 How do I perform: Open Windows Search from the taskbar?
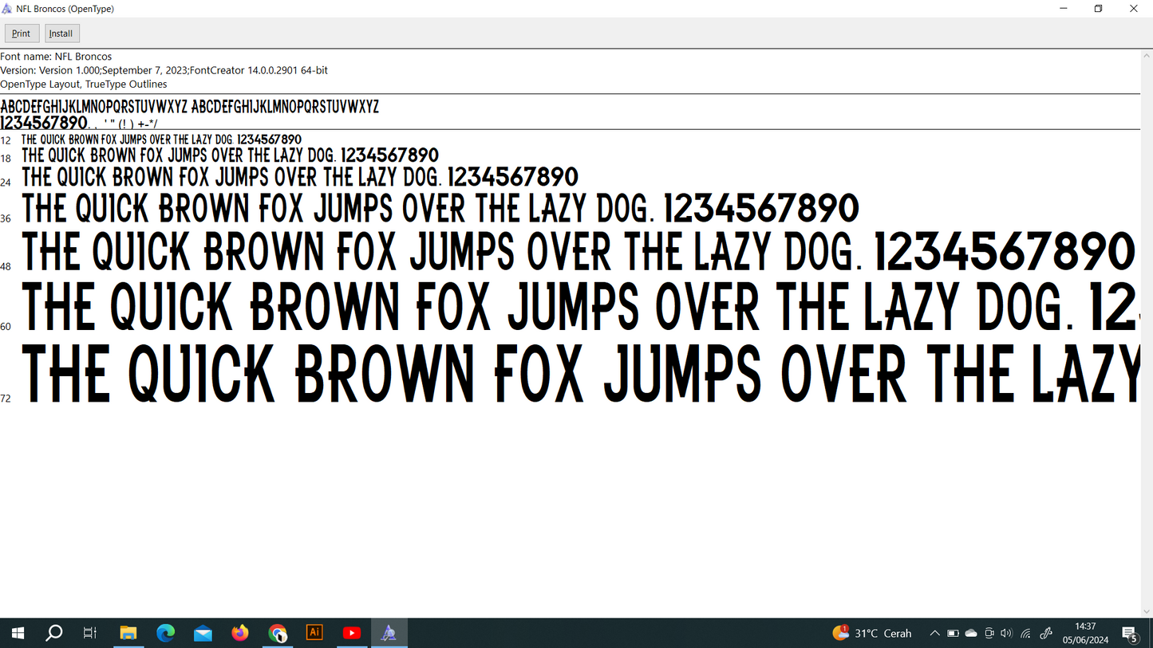54,633
